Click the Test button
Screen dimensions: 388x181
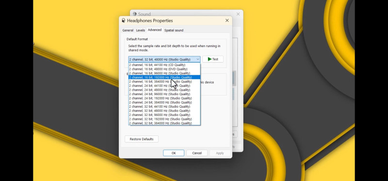(213, 59)
